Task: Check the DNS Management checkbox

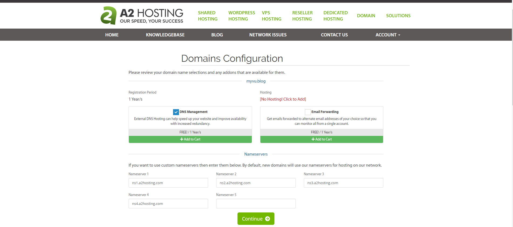Action: pyautogui.click(x=176, y=112)
